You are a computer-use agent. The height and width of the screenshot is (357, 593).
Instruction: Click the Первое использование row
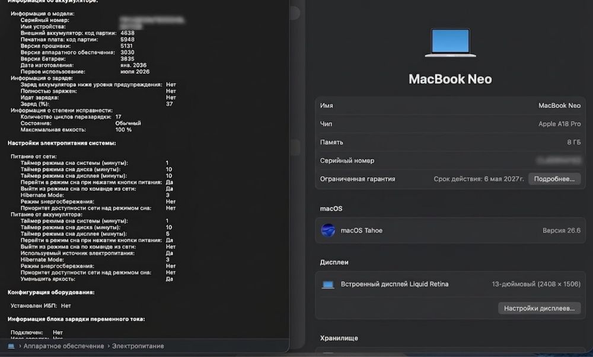pos(85,71)
